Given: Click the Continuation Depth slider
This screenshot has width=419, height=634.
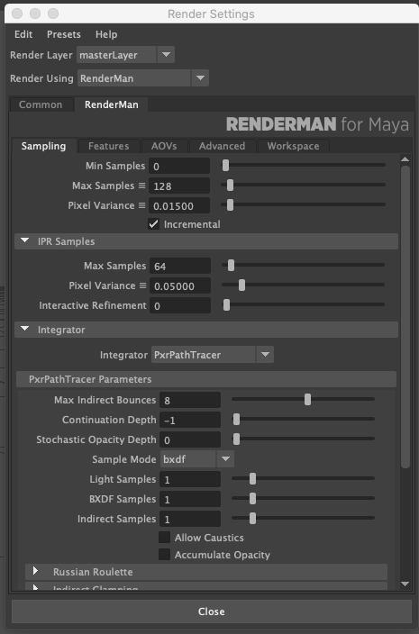Looking at the screenshot, I should click(x=303, y=420).
